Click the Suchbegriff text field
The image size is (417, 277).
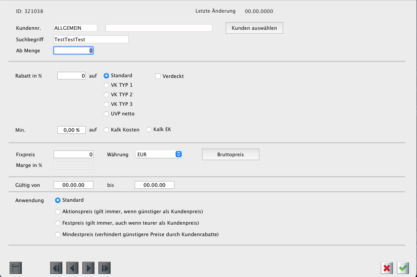(x=91, y=39)
